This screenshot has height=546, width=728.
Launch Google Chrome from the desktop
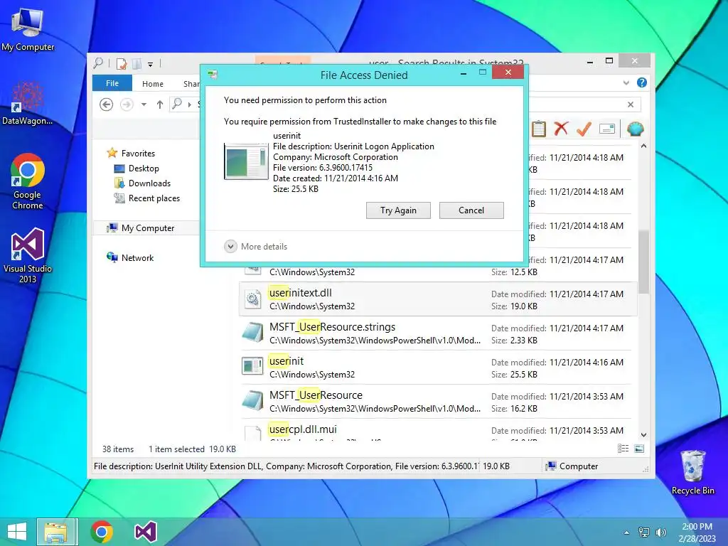[28, 181]
